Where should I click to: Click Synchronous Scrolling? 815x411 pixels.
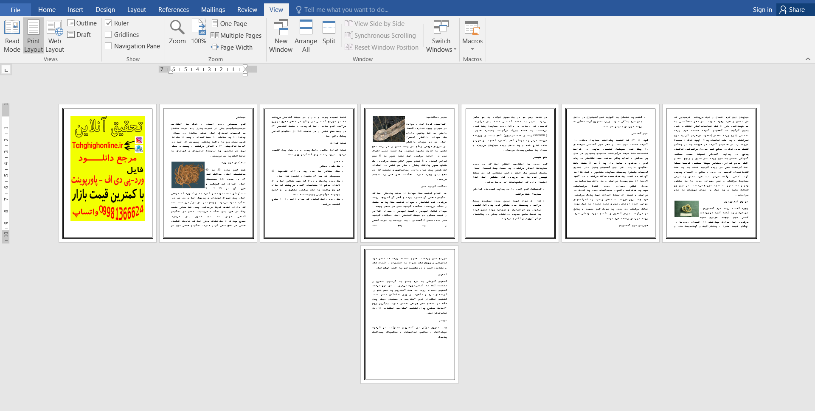click(x=380, y=36)
